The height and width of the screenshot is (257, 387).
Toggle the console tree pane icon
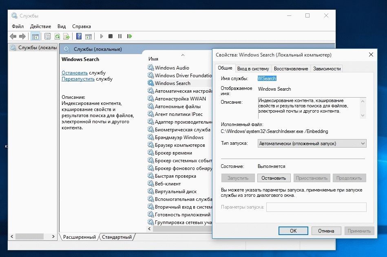(x=35, y=37)
